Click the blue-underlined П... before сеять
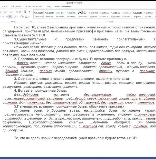The image size is (156, 159). [x=17, y=110]
